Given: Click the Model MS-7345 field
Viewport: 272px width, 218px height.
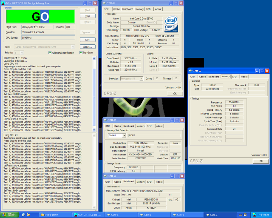Looking at the screenshot, I should click(140, 195).
